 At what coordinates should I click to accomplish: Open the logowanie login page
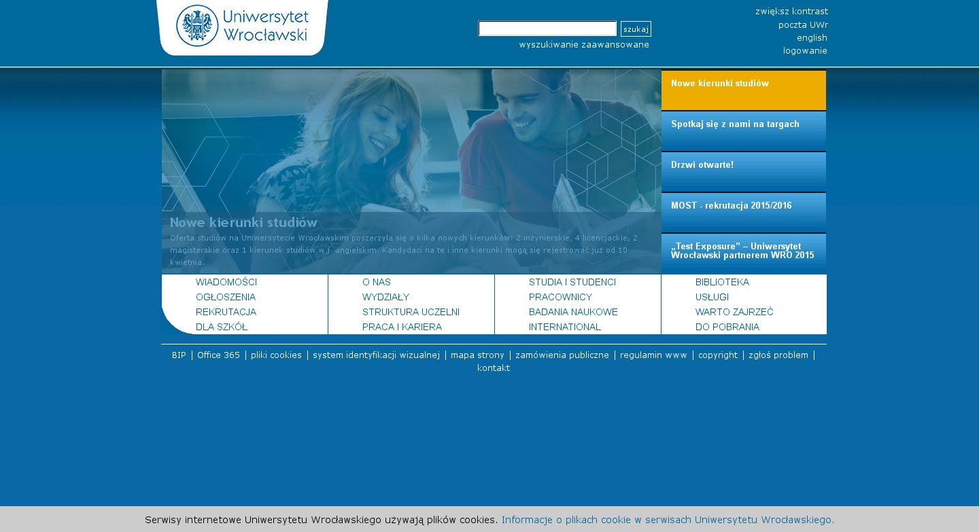(x=805, y=51)
